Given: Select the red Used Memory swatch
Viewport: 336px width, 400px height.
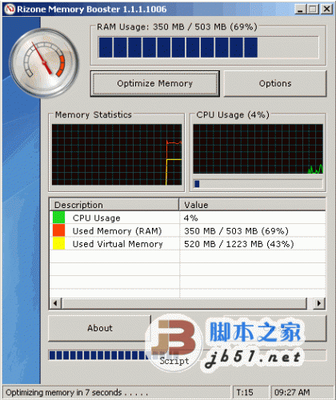Looking at the screenshot, I should coord(58,230).
